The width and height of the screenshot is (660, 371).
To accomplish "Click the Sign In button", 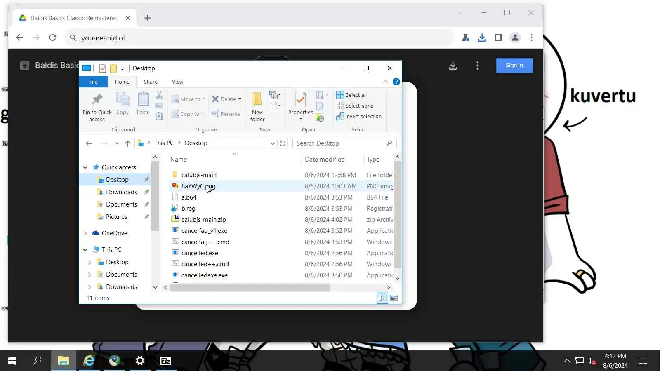I will pyautogui.click(x=514, y=66).
